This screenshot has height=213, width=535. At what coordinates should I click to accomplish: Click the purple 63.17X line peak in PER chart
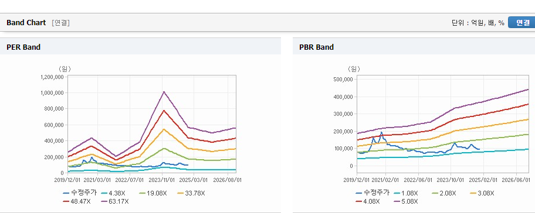[x=164, y=91]
